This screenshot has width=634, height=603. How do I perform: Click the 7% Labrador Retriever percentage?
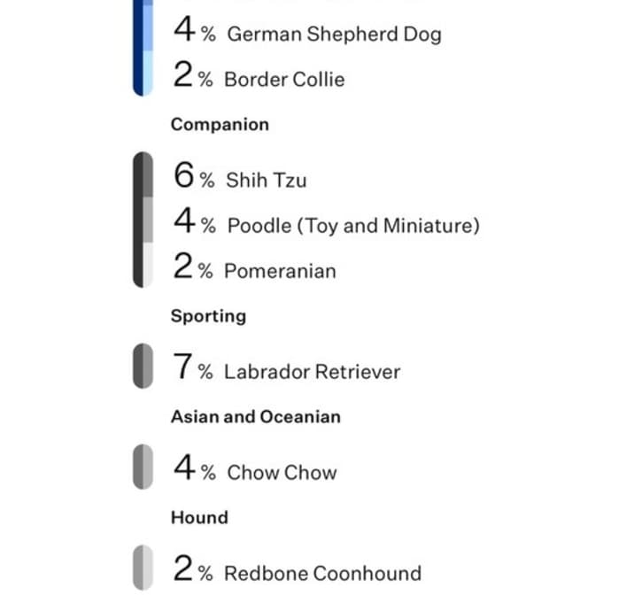coord(193,367)
